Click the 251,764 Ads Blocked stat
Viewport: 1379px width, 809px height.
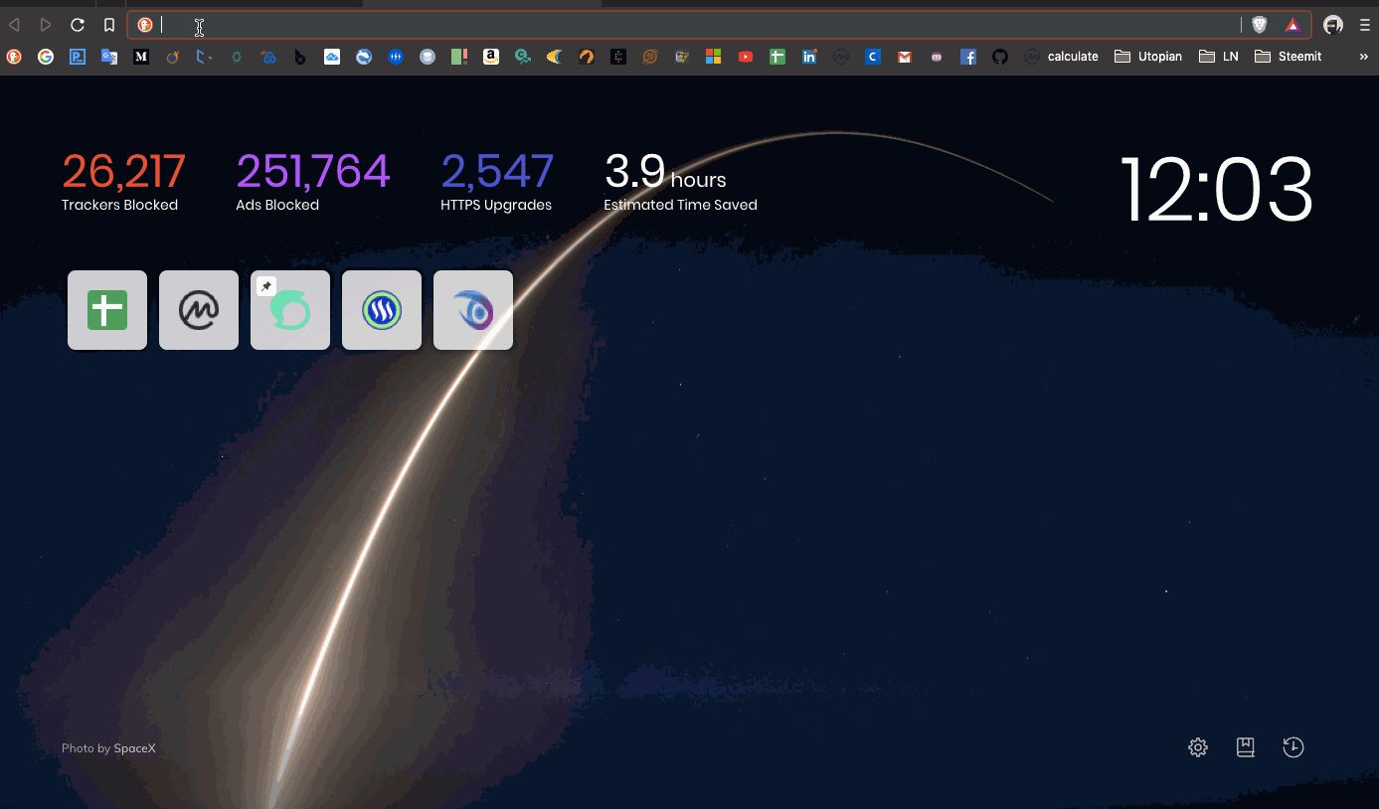click(x=312, y=181)
